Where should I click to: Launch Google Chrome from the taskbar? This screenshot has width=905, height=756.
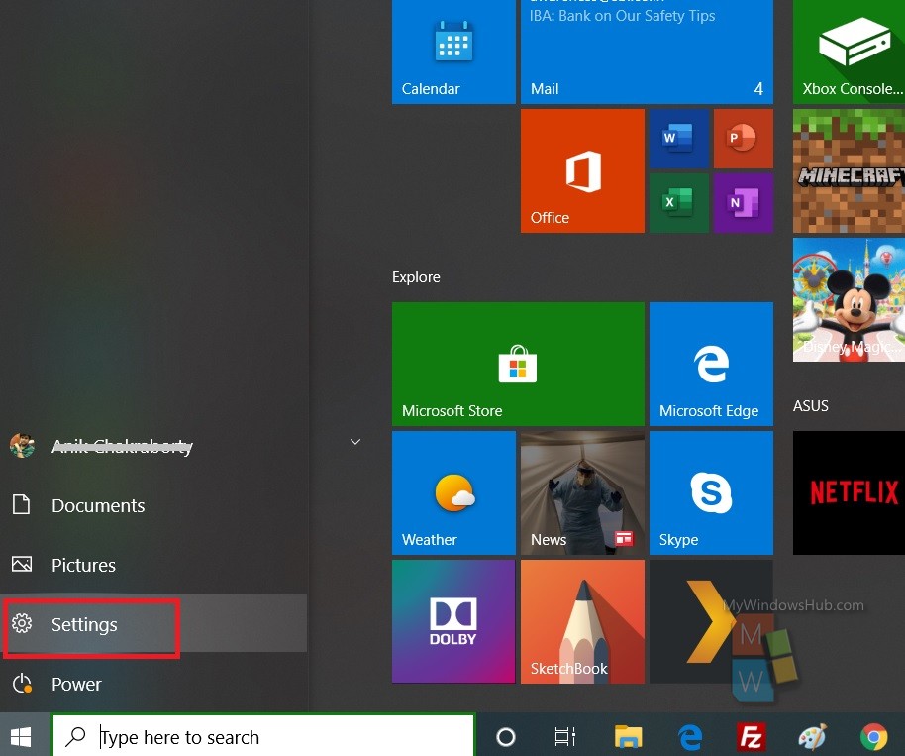click(874, 737)
